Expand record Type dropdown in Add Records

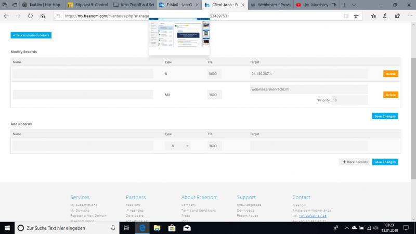[x=178, y=146]
